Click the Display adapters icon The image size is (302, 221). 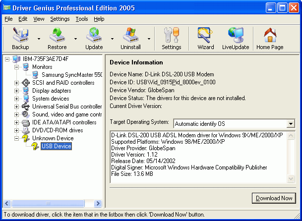click(x=26, y=91)
